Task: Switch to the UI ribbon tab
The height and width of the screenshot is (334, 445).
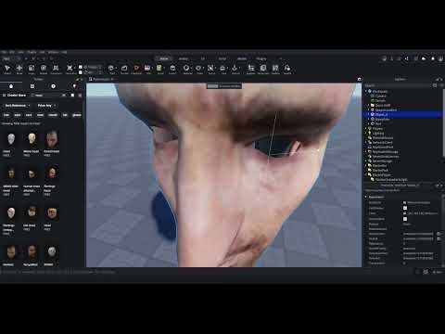Action: point(203,58)
